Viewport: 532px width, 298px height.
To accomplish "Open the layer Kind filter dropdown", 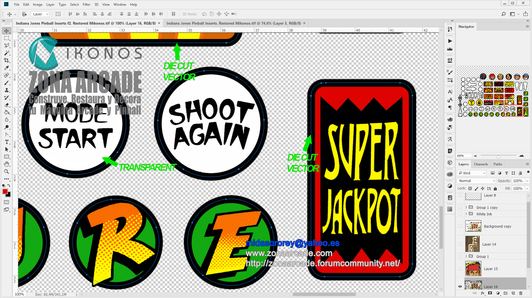I will click(x=472, y=173).
